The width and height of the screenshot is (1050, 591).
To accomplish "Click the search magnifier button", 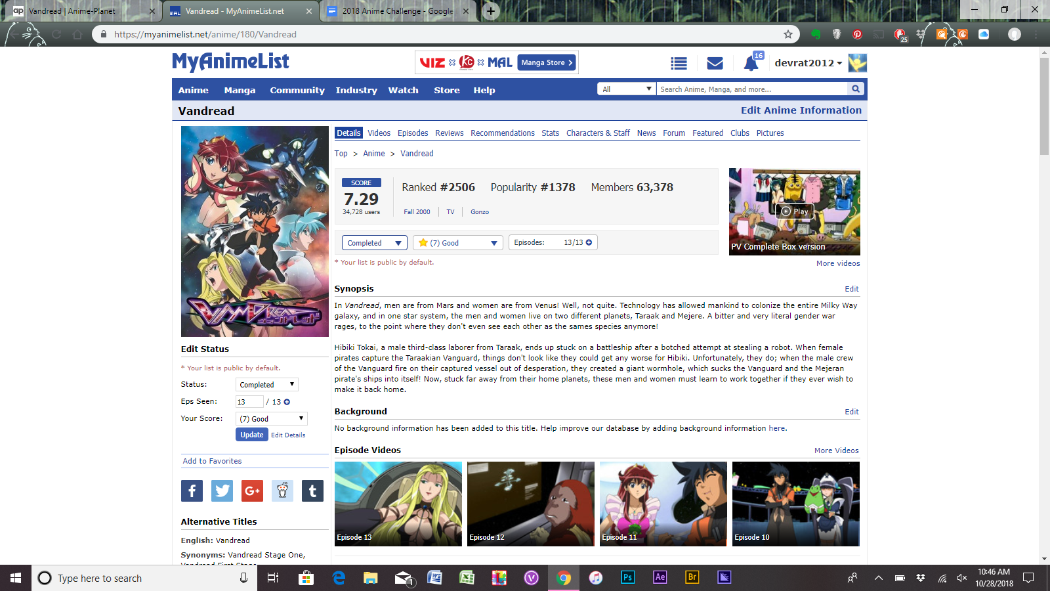I will point(855,89).
